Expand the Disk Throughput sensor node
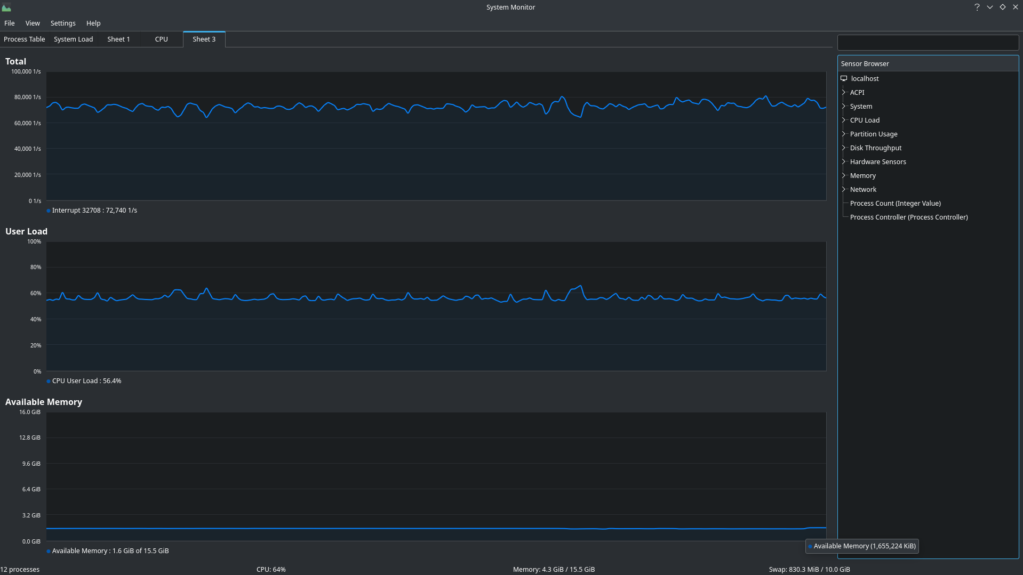Screen dimensions: 1023x575 click(844, 148)
